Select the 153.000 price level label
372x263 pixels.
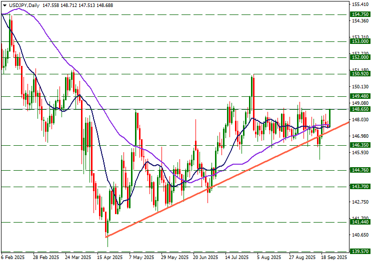[360, 41]
